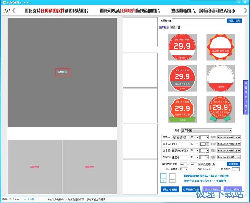Click the left arrow in the banner
Screen dimensions: 250x203
14,11
